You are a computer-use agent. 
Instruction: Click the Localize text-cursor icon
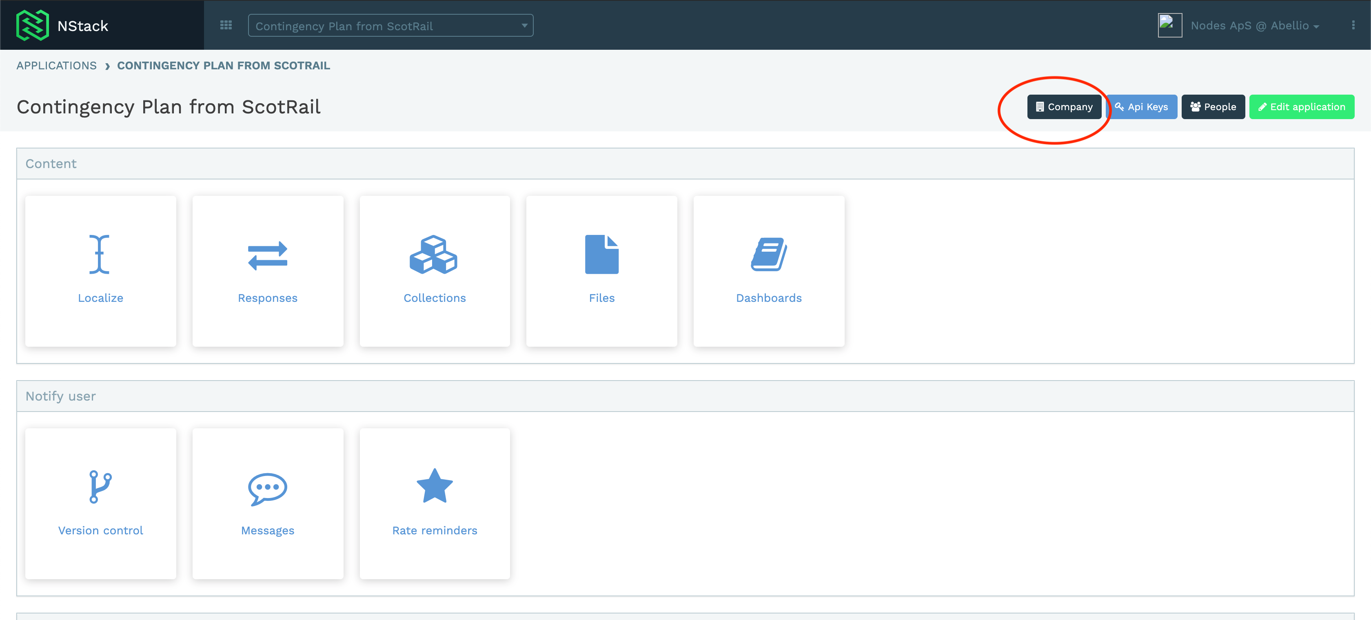point(100,255)
